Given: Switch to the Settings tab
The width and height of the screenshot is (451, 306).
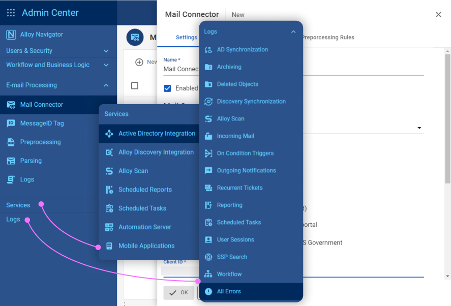Looking at the screenshot, I should point(187,38).
